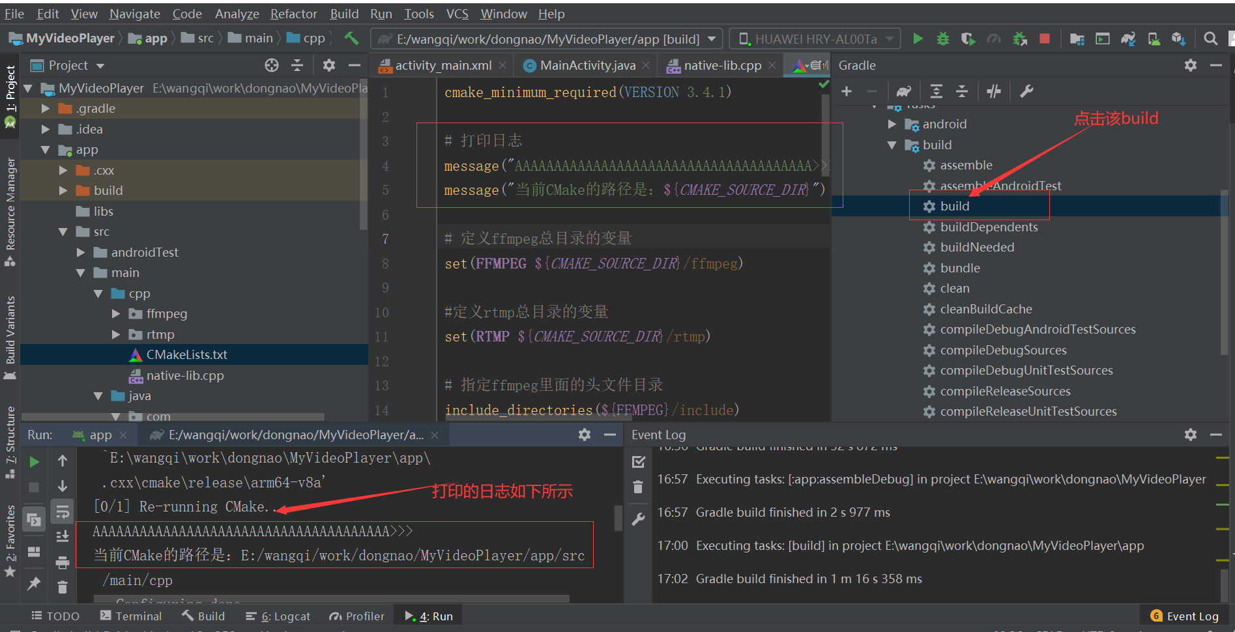Open Project view selector dropdown
This screenshot has width=1235, height=632.
pyautogui.click(x=68, y=65)
